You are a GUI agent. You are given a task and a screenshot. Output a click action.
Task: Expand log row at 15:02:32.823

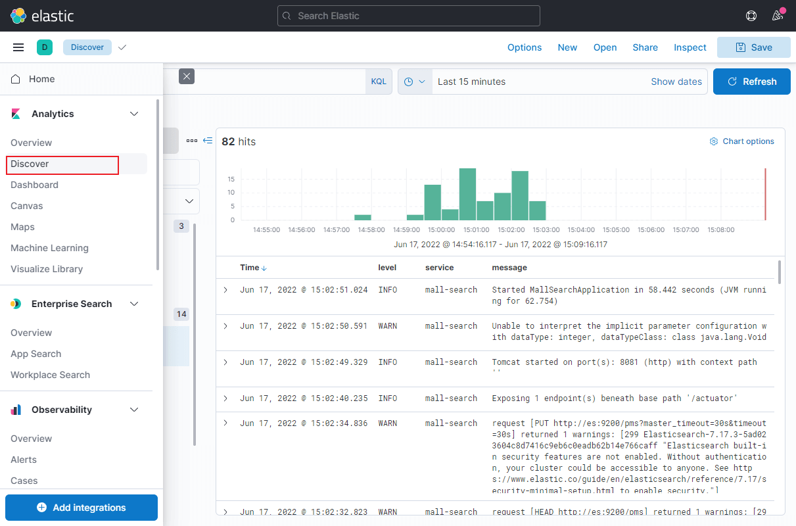[x=225, y=512]
